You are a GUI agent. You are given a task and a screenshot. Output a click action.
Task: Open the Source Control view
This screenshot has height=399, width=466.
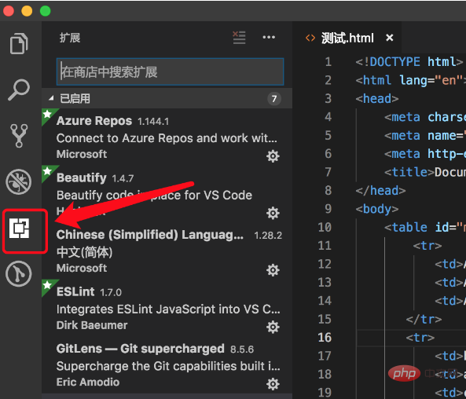(19, 135)
